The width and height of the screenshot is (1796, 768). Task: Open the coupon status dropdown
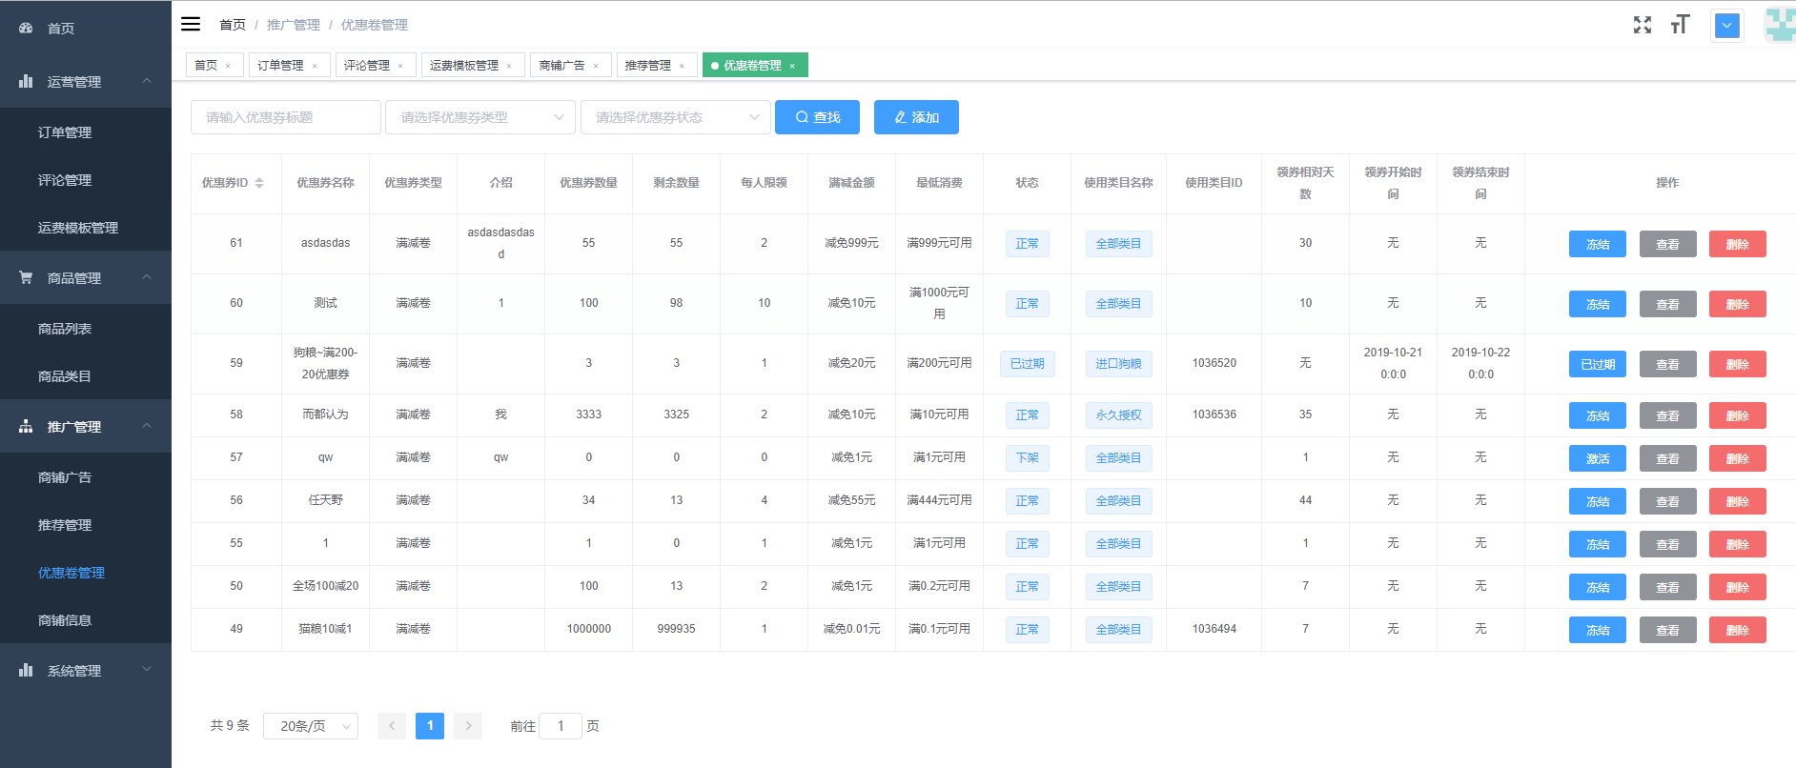[676, 117]
